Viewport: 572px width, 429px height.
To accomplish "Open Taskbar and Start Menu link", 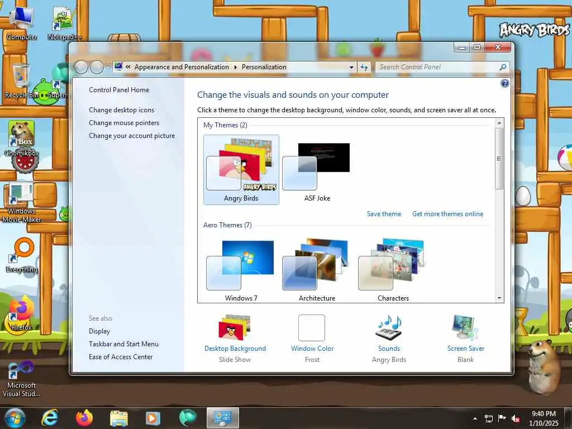I will tap(123, 344).
